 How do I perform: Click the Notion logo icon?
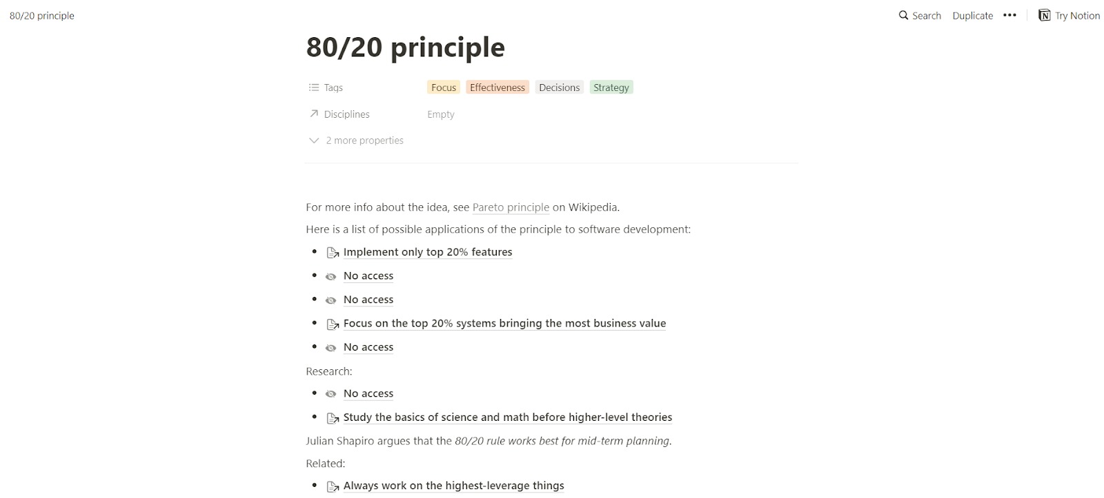pos(1044,15)
